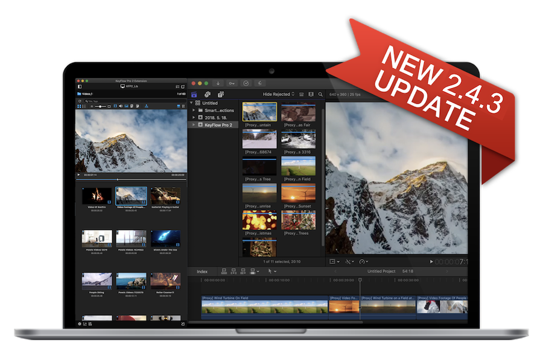The height and width of the screenshot is (343, 543).
Task: Open the Hide Rejected filter dropdown
Action: pos(278,94)
